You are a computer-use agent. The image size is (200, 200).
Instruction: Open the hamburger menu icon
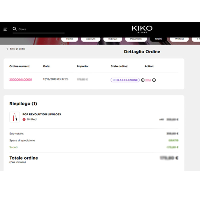pos(5,29)
